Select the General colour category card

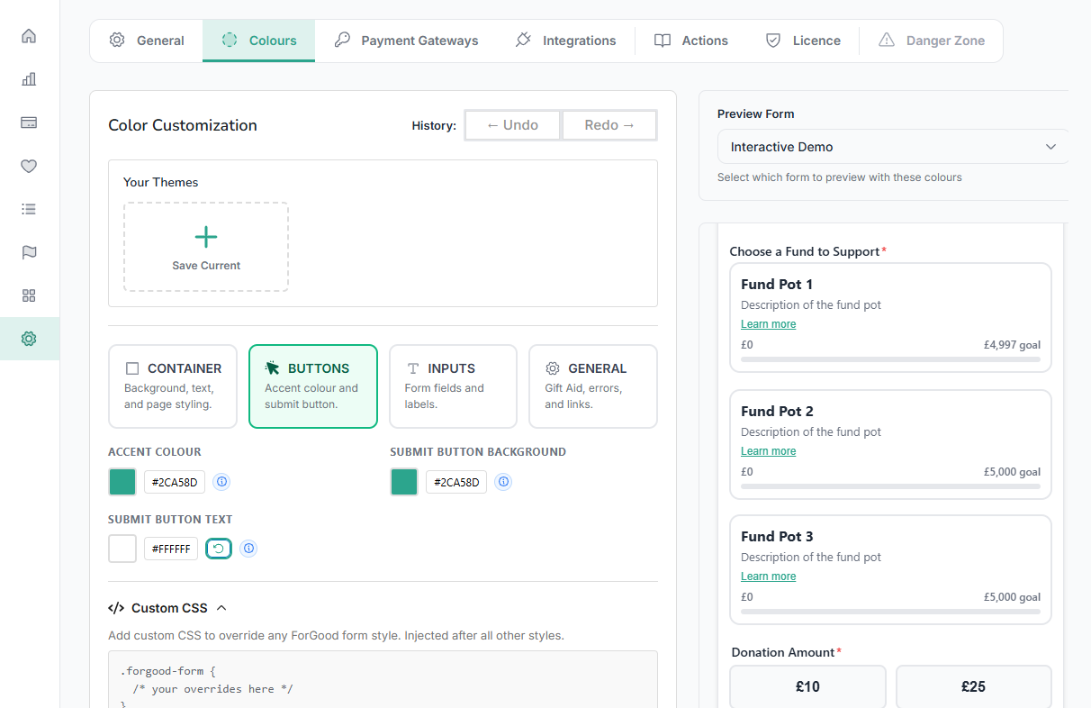(x=592, y=386)
